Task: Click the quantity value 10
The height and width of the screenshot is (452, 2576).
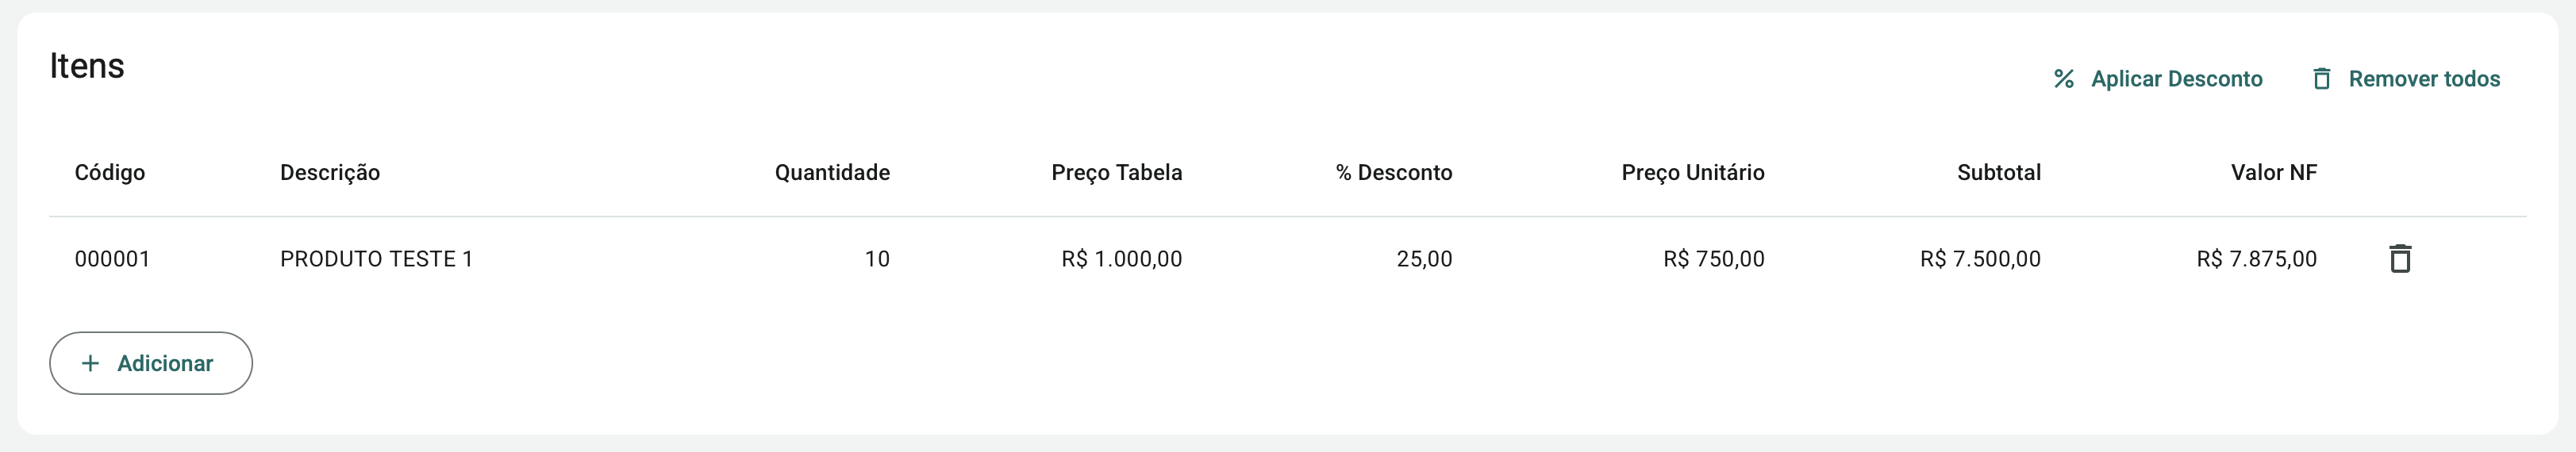Action: pos(877,259)
